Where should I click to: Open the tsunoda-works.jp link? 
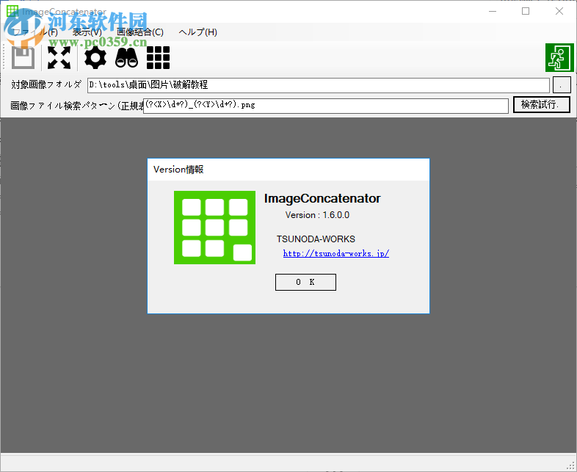336,253
